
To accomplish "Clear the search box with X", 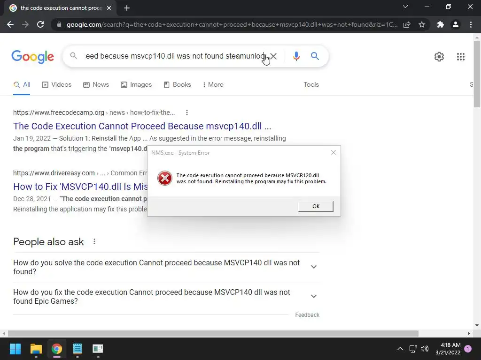I will click(x=273, y=56).
